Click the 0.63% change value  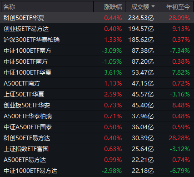(x=113, y=149)
